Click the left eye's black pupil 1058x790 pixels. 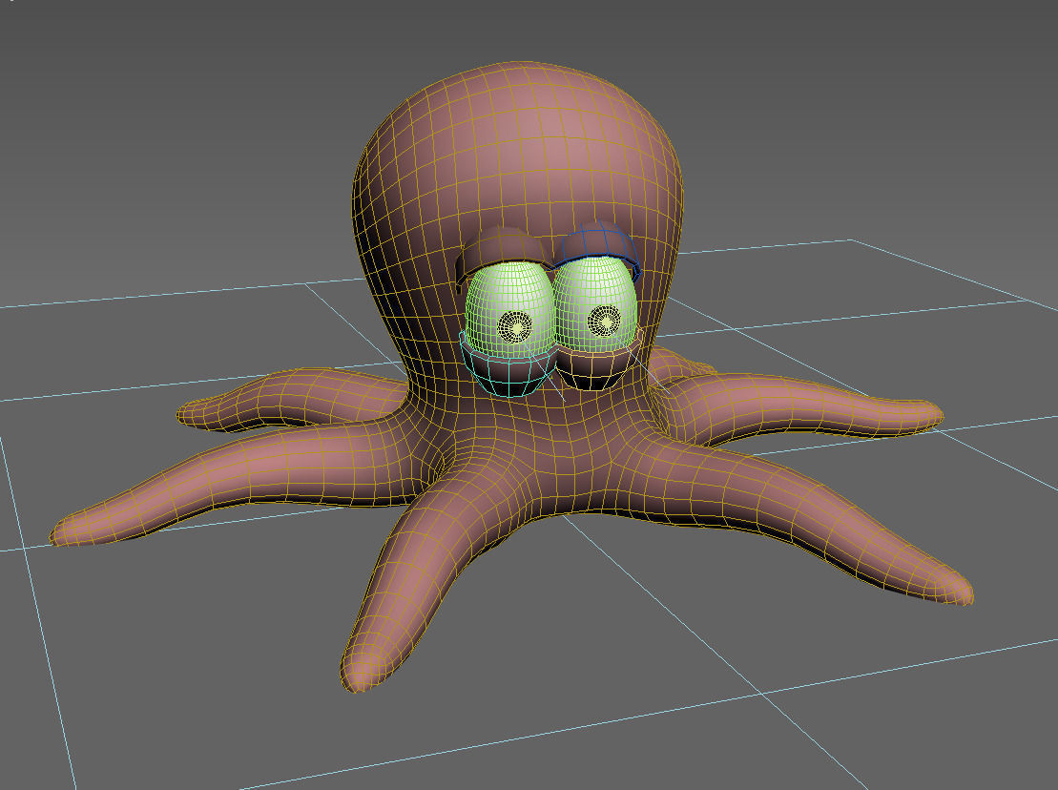[517, 326]
